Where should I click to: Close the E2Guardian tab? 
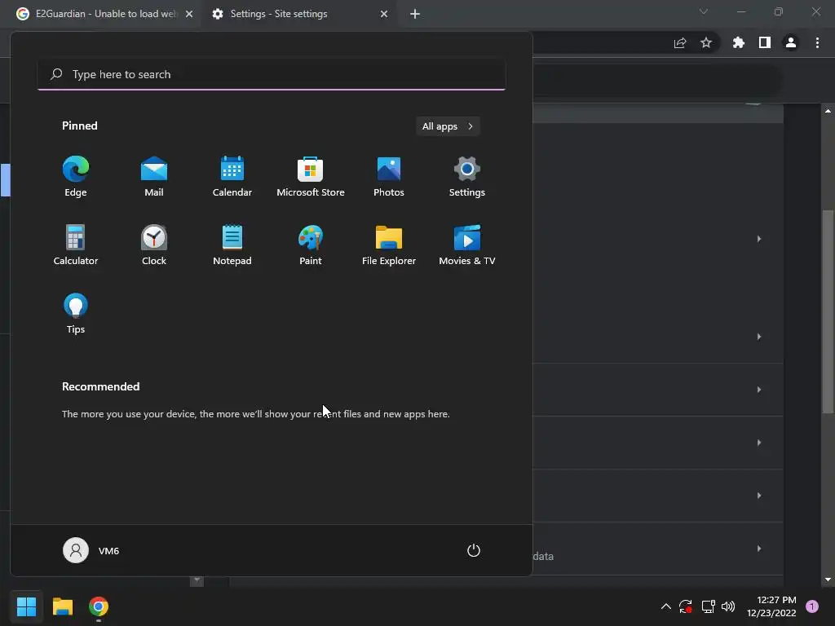pyautogui.click(x=189, y=14)
